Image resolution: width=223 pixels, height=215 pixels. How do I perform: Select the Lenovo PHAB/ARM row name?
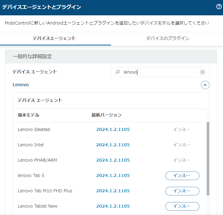(37, 160)
